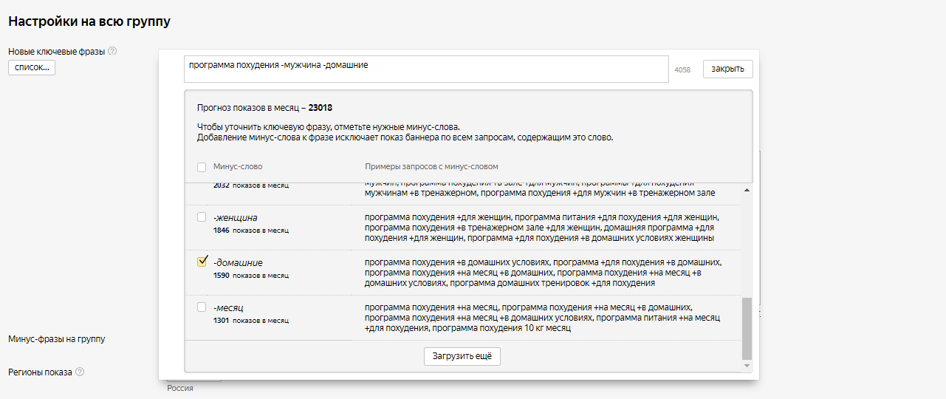The image size is (946, 399).
Task: Click example queries text for -женщина row
Action: tap(542, 228)
